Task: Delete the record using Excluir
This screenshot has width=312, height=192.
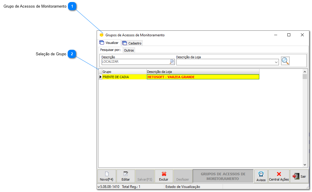Action: coord(163,176)
